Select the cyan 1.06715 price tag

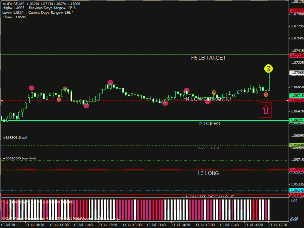(297, 96)
